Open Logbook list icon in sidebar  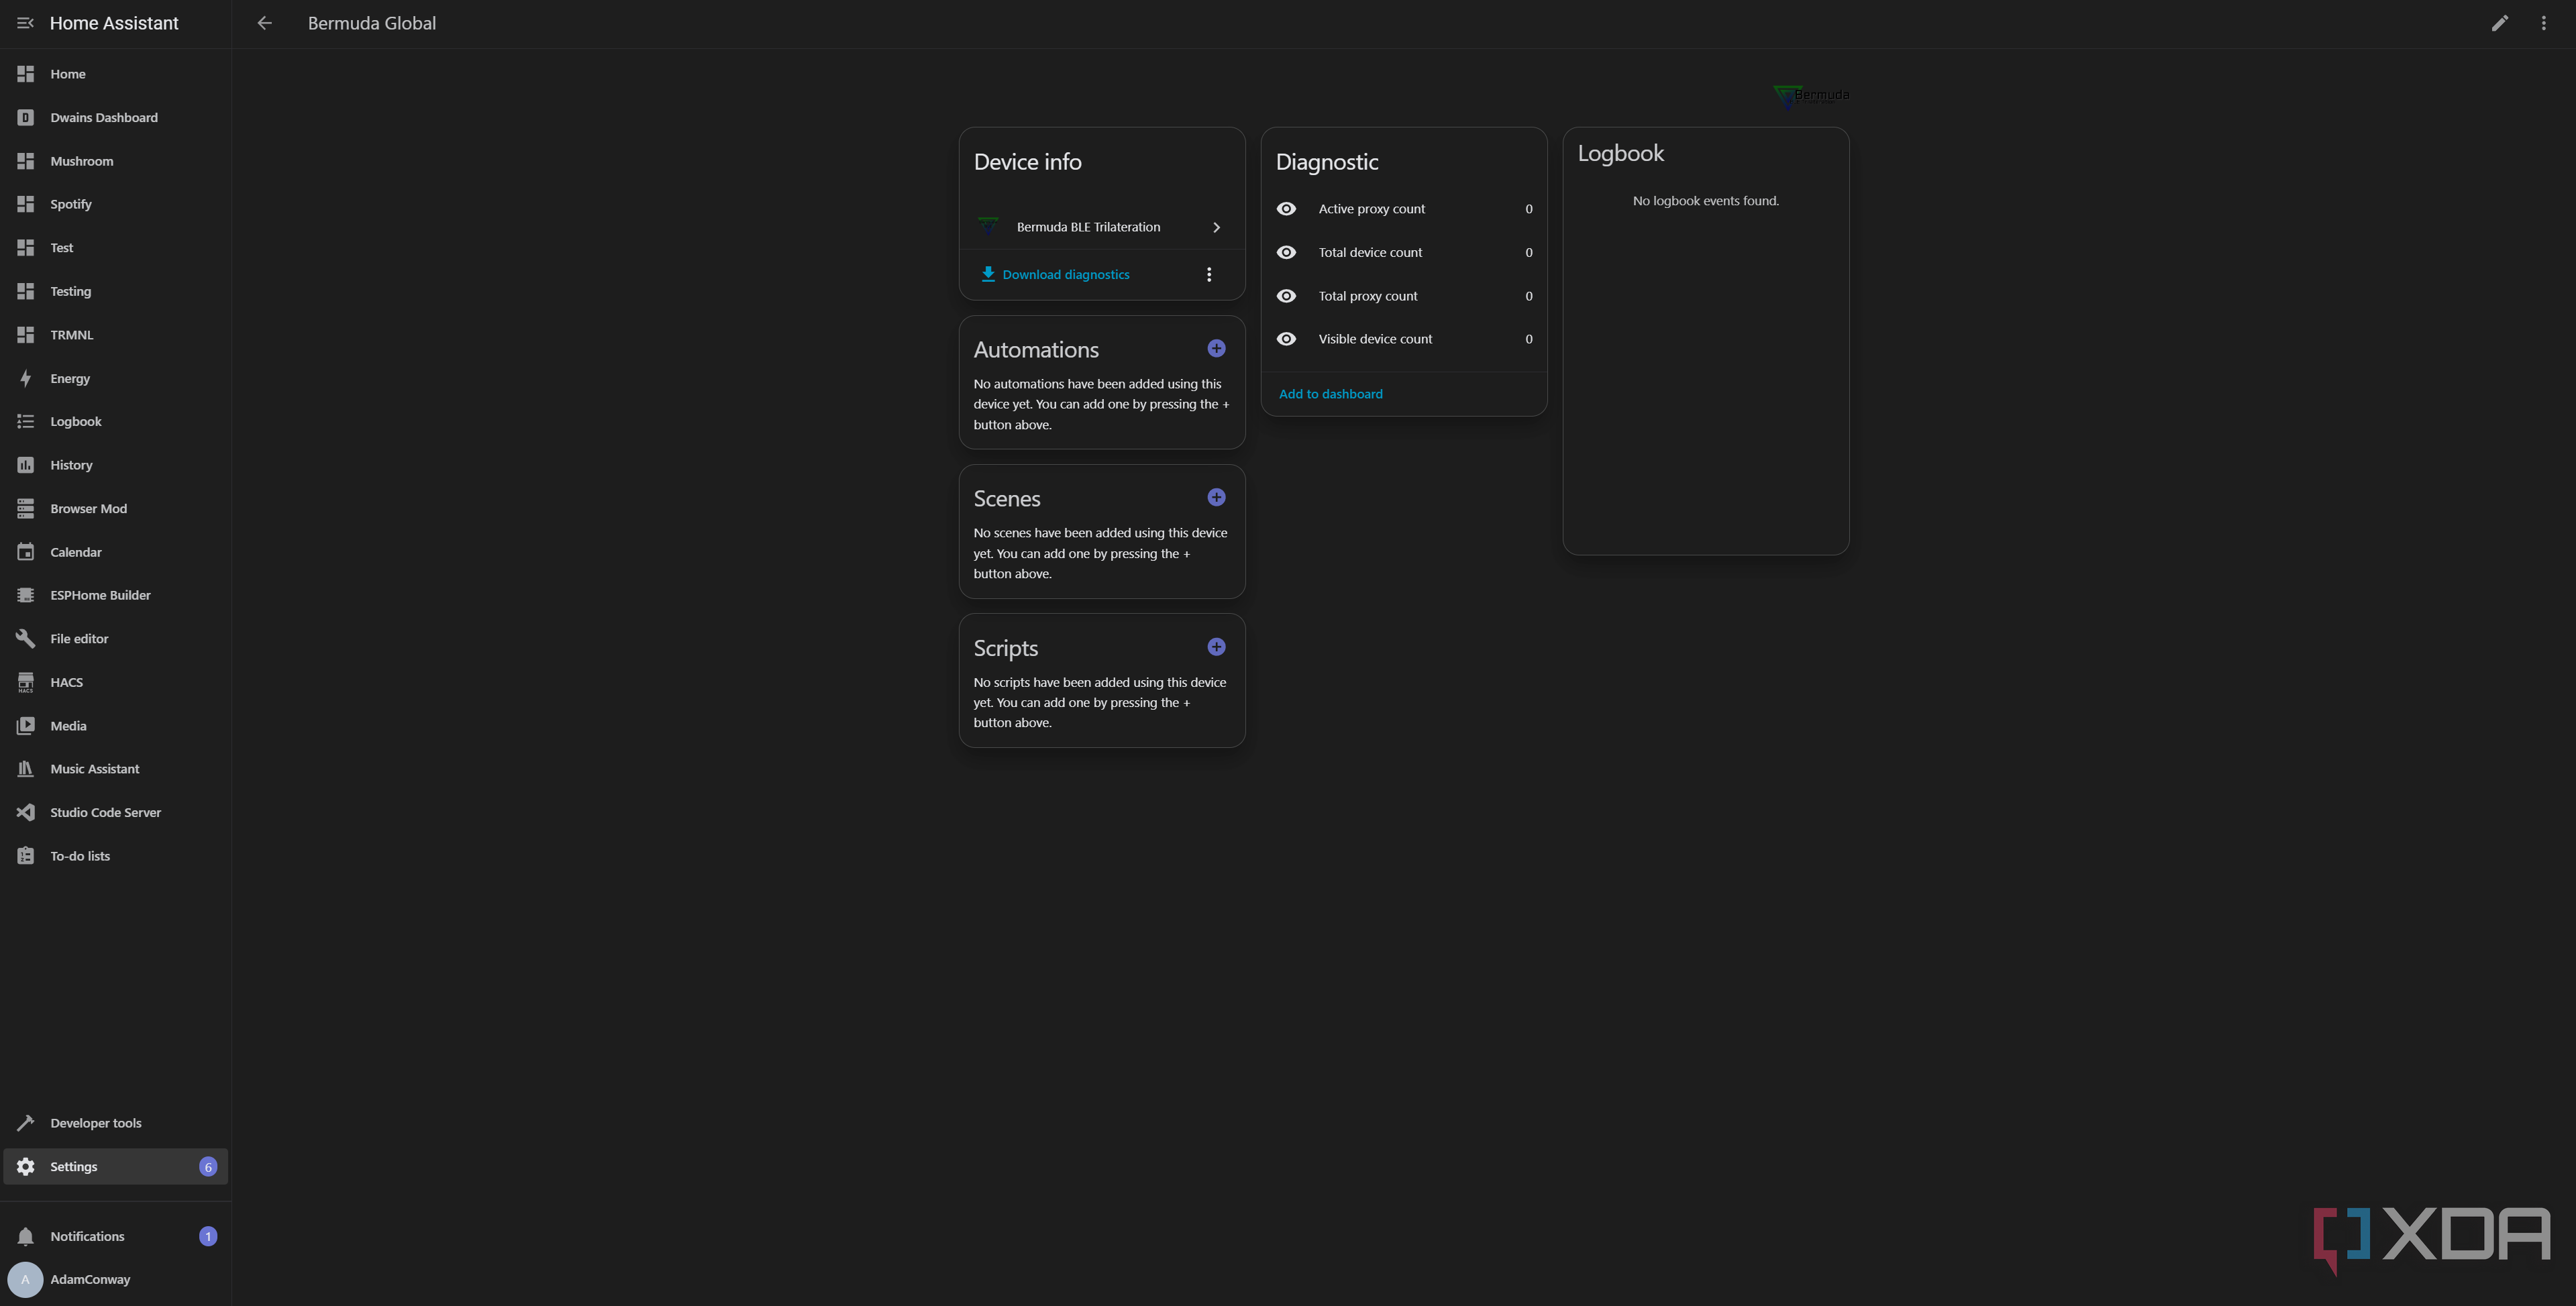coord(26,421)
